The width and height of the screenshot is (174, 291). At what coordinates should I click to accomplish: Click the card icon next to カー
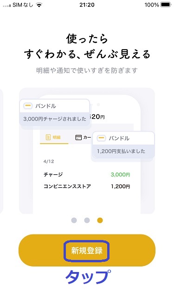(x=78, y=138)
